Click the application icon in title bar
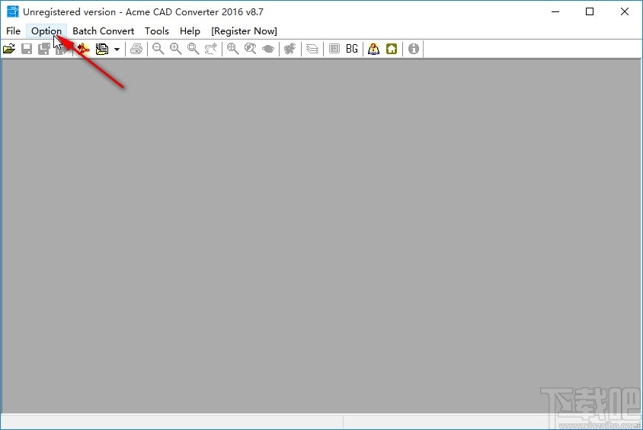 13,11
